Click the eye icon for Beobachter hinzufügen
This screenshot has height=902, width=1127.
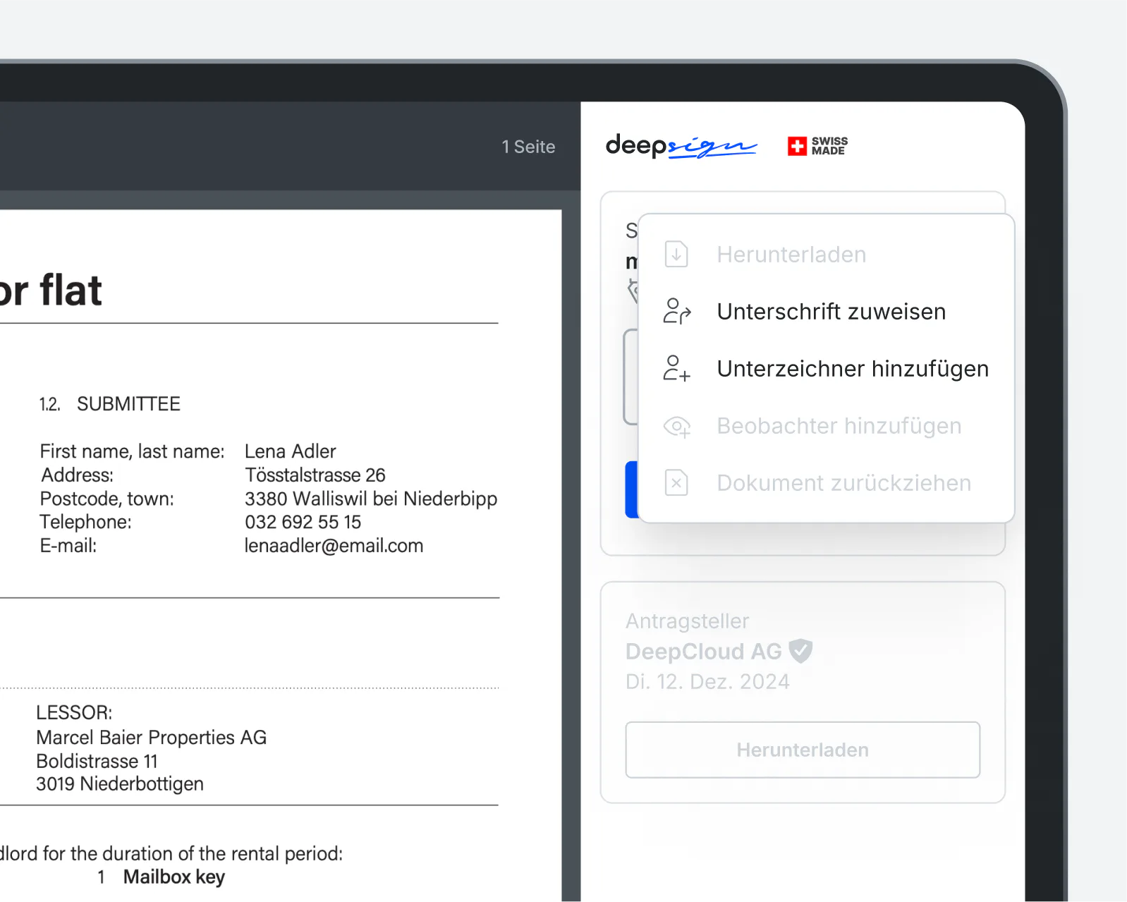(677, 426)
